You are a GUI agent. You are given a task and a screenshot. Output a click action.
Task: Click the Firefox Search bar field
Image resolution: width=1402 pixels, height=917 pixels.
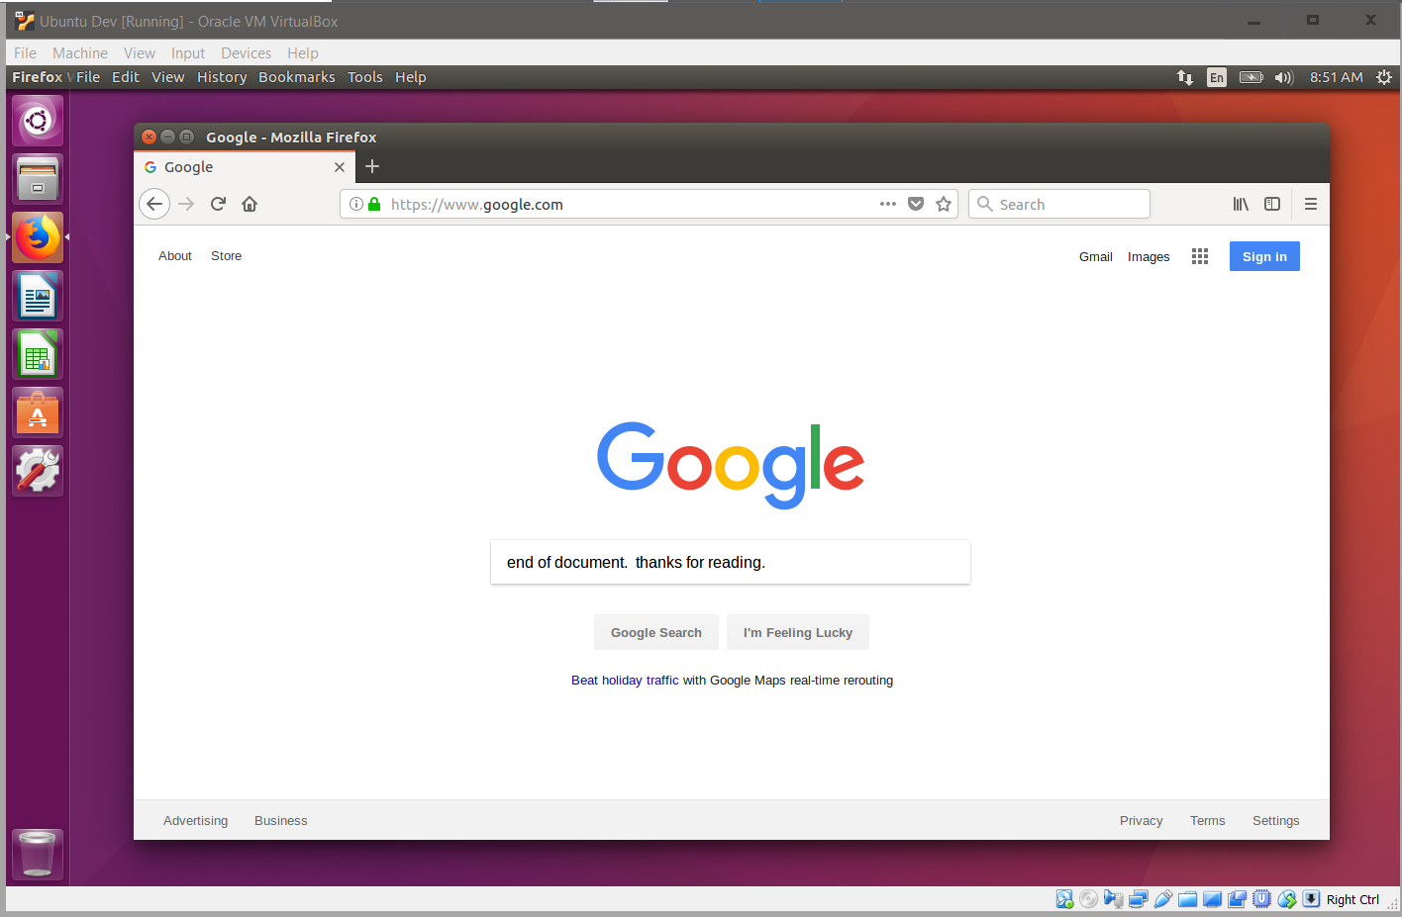1059,204
